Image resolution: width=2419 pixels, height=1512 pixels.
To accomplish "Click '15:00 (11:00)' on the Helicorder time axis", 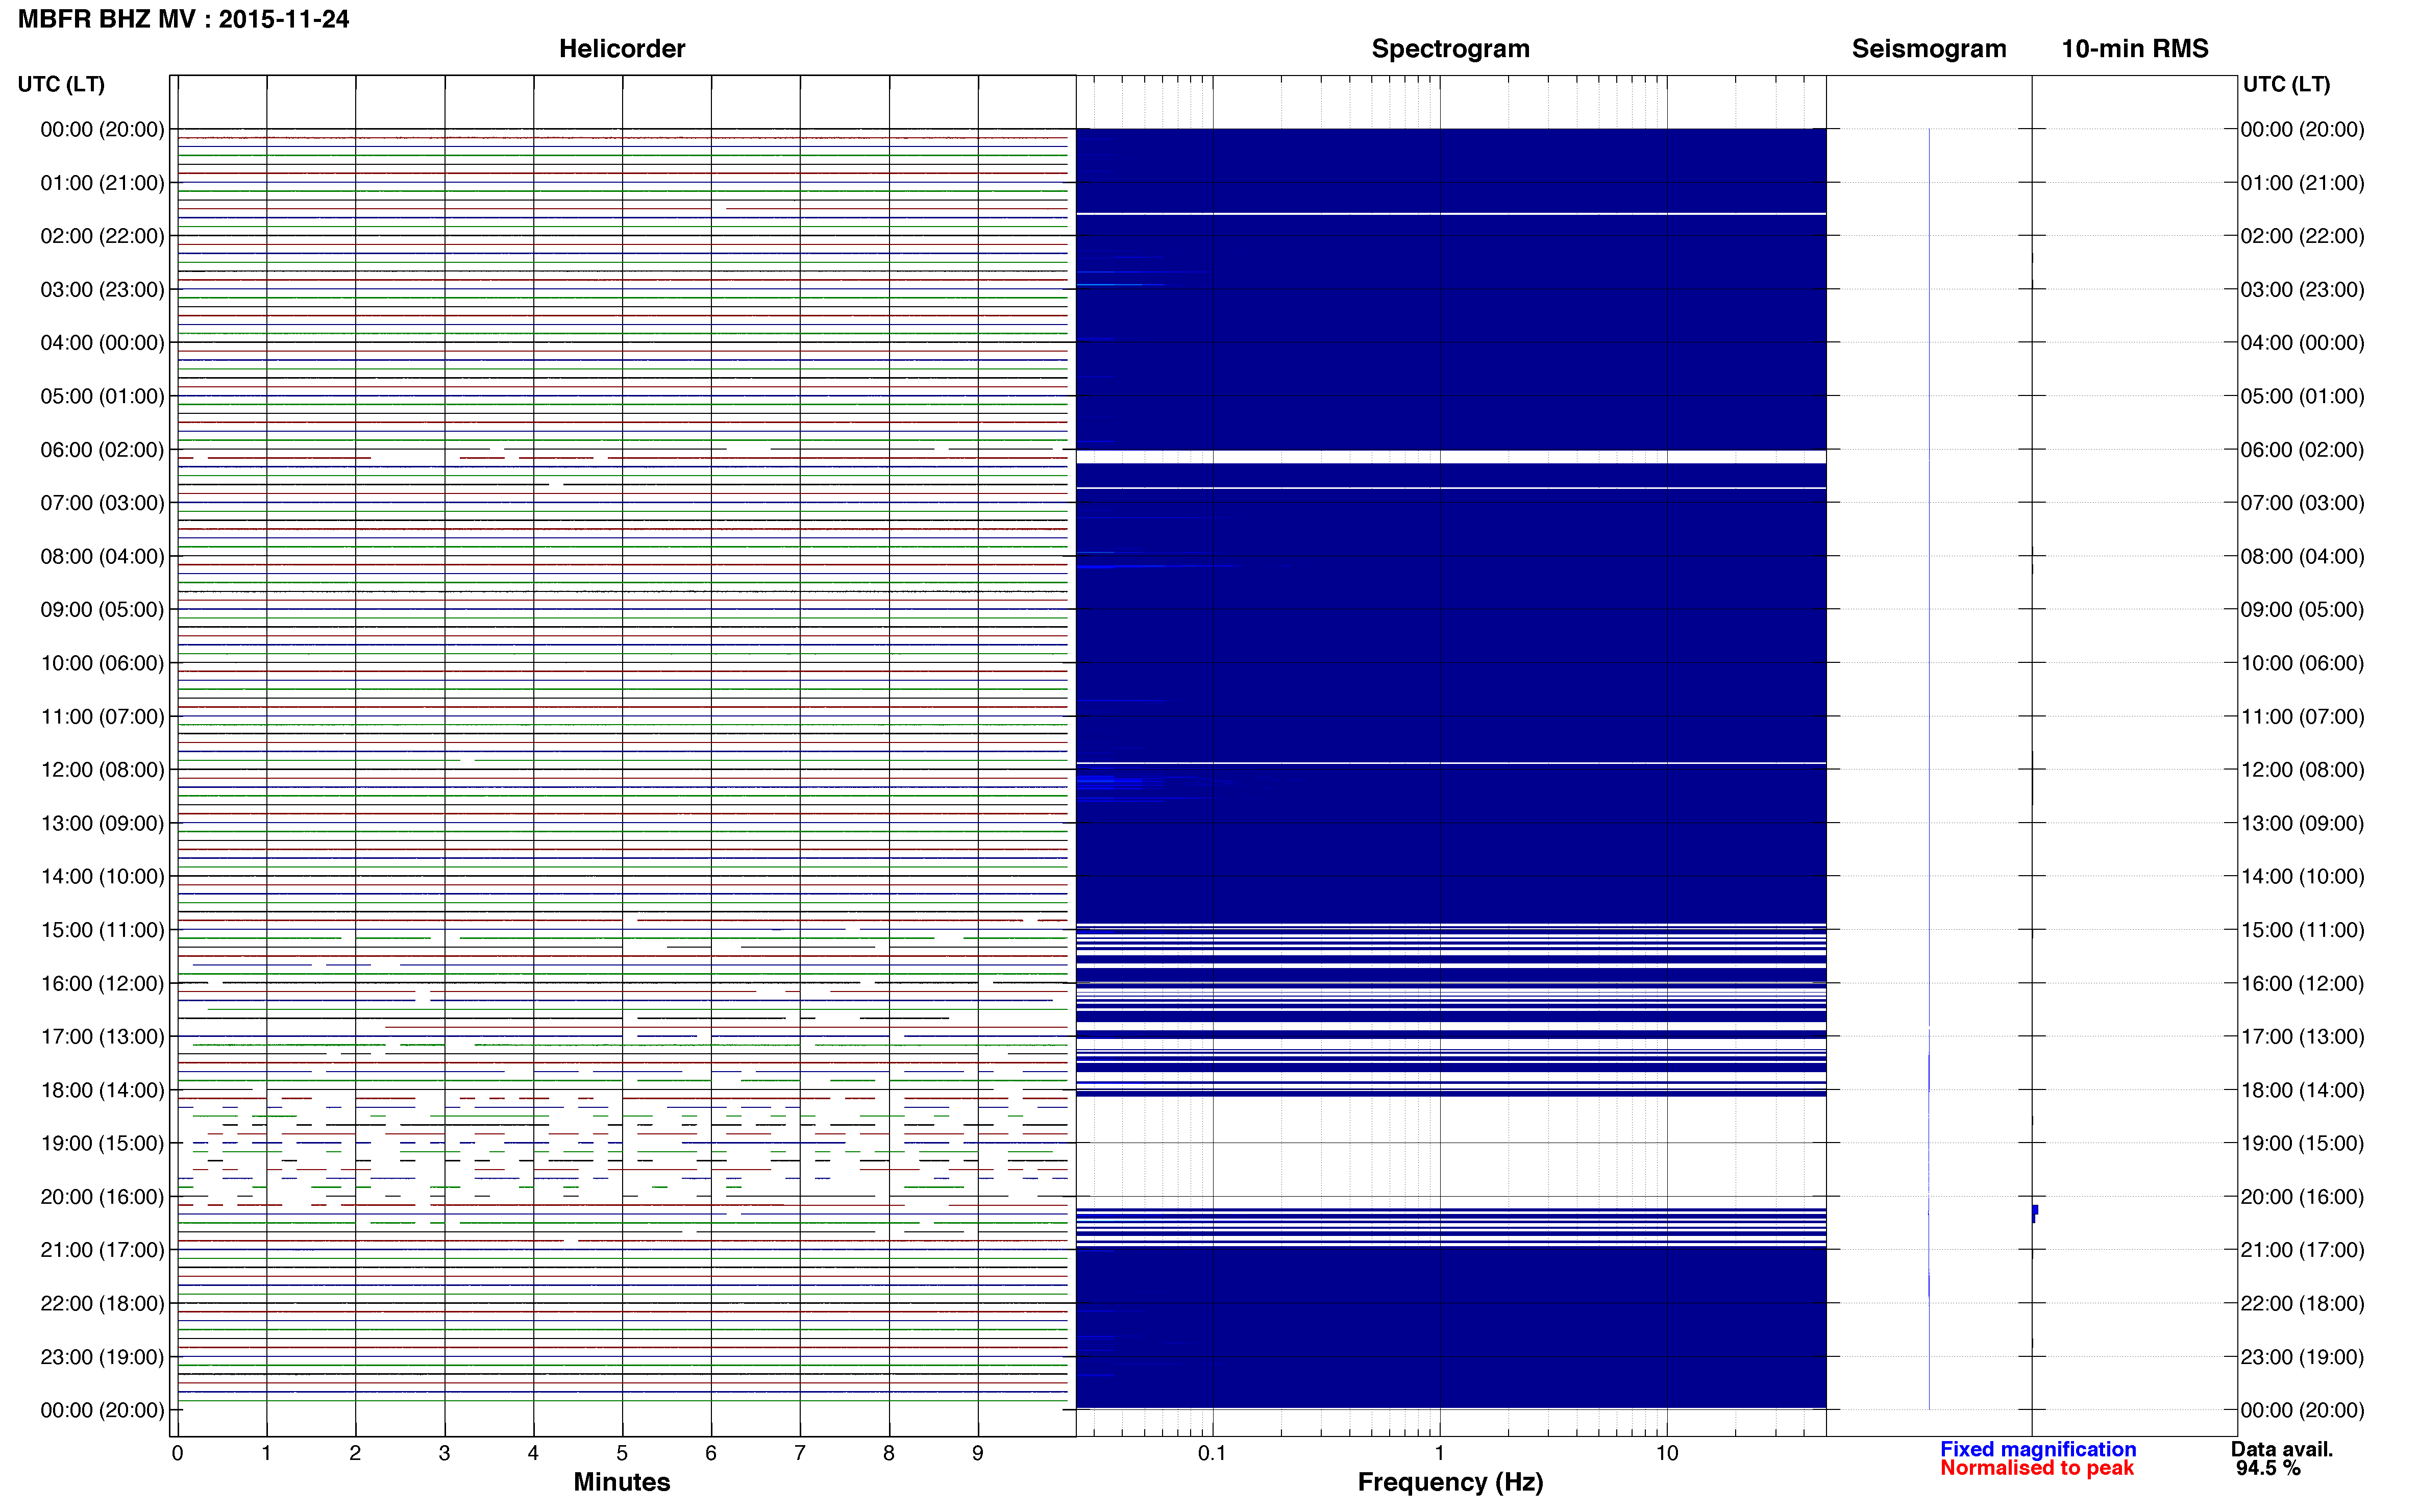I will click(102, 930).
